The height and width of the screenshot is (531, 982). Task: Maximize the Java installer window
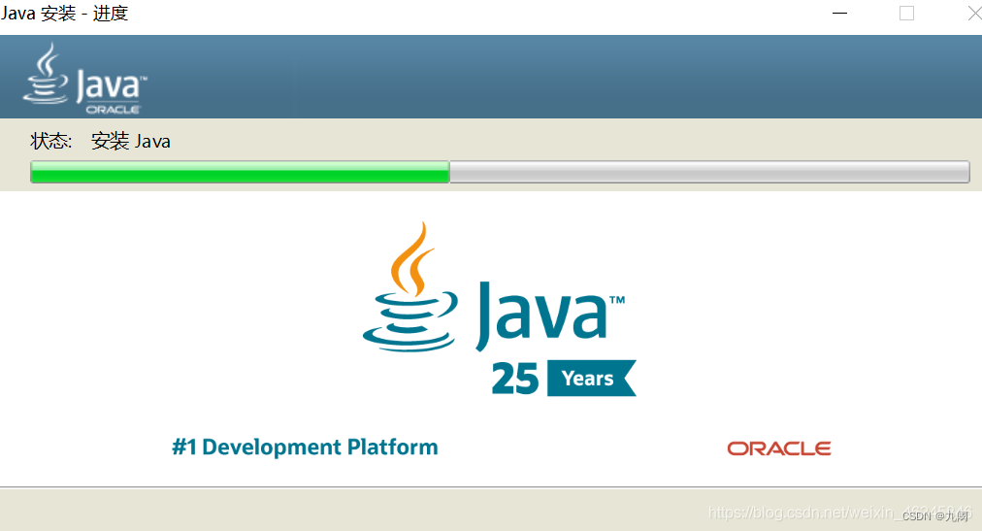pyautogui.click(x=907, y=14)
